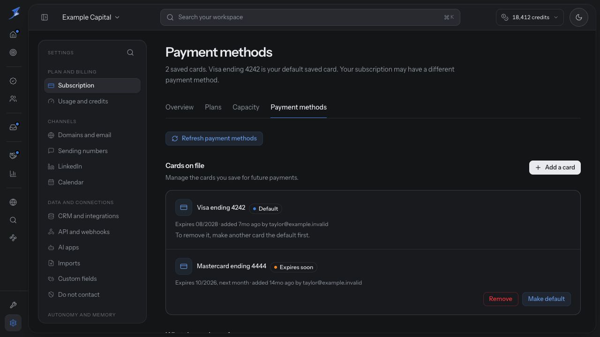The image size is (600, 337).
Task: Switch to the Overview tab
Action: 180,107
